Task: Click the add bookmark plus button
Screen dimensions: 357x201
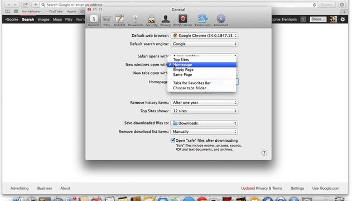Action: click(35, 5)
